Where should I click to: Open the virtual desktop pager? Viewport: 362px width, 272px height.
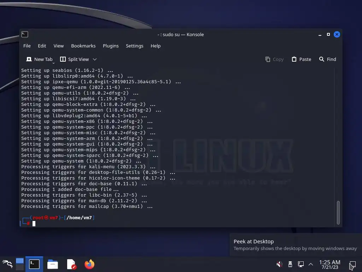point(20,264)
